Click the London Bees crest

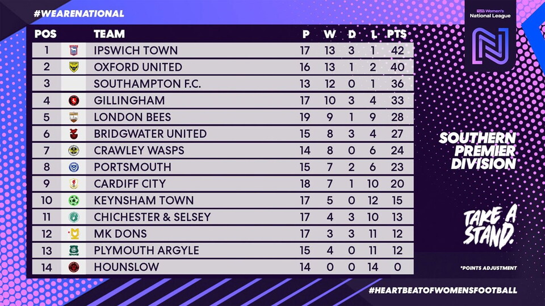point(74,117)
